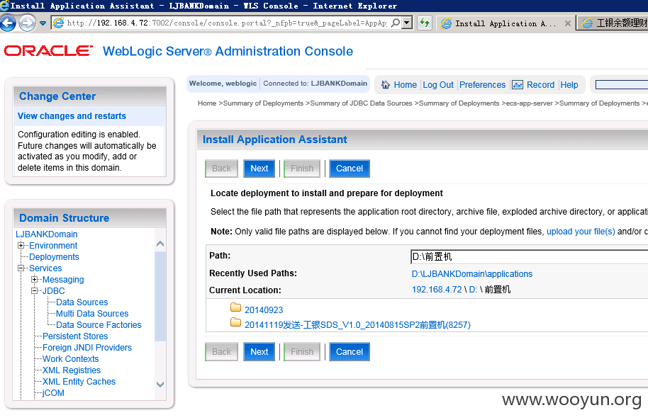The height and width of the screenshot is (420, 648).
Task: Click the bottom Cancel button
Action: (350, 352)
